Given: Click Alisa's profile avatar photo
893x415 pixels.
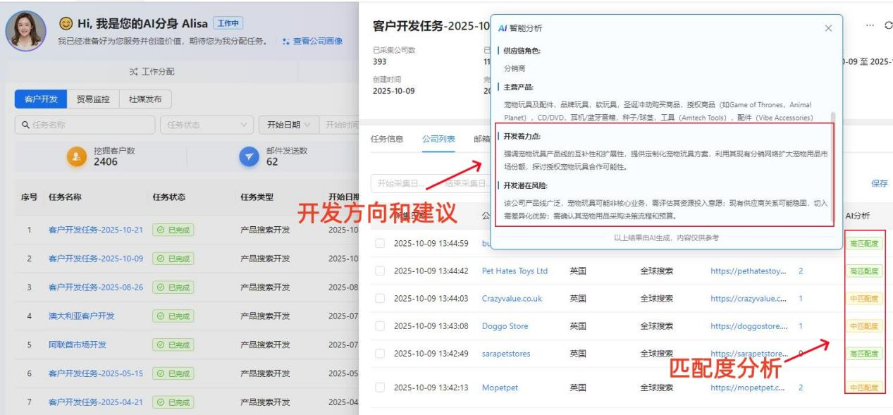Looking at the screenshot, I should [25, 30].
